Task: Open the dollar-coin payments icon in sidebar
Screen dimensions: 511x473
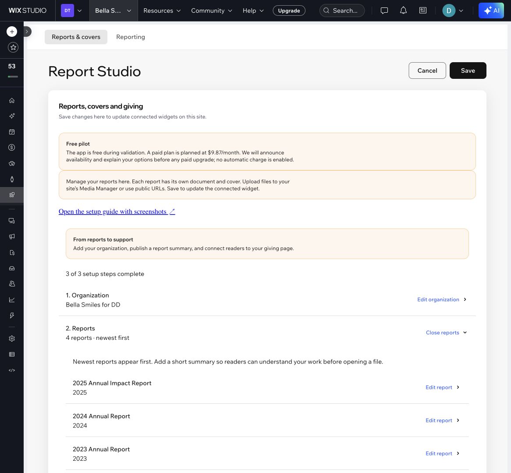Action: pyautogui.click(x=12, y=148)
